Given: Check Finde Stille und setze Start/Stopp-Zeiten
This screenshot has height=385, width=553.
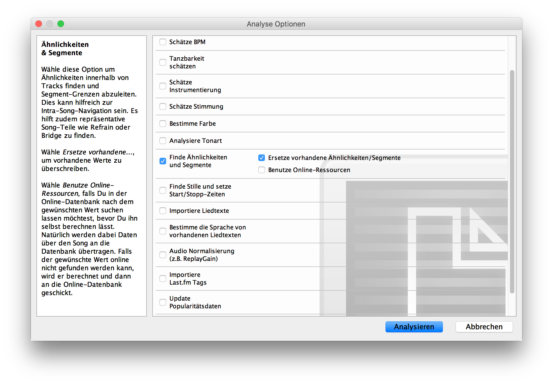Looking at the screenshot, I should point(163,190).
